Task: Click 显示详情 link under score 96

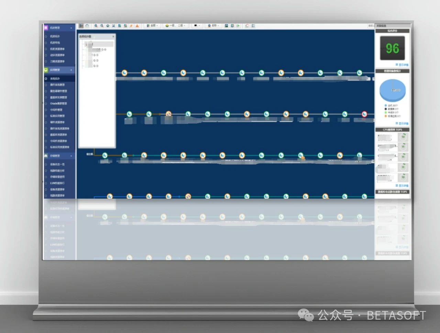Action: tap(402, 65)
